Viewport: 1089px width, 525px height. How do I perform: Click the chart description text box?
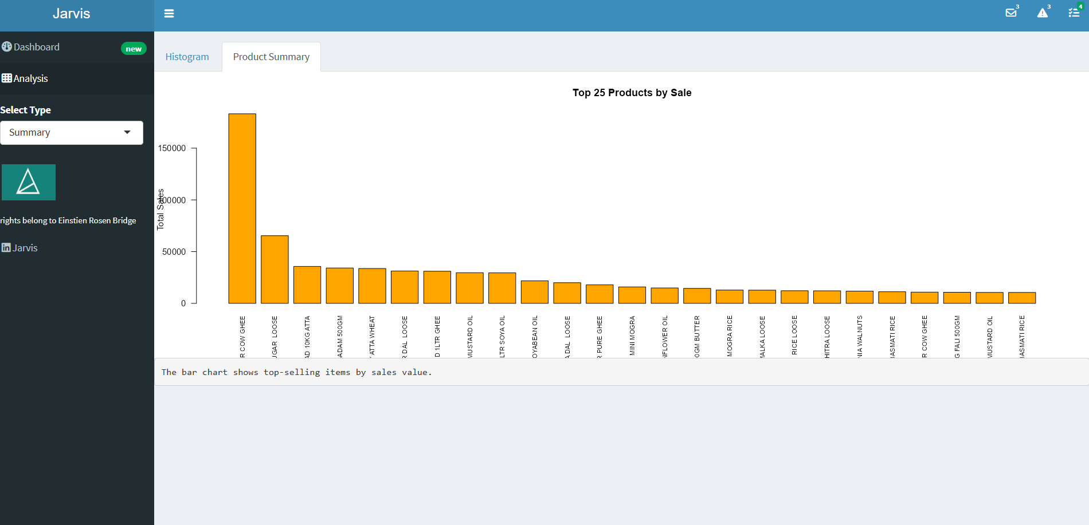pyautogui.click(x=621, y=372)
